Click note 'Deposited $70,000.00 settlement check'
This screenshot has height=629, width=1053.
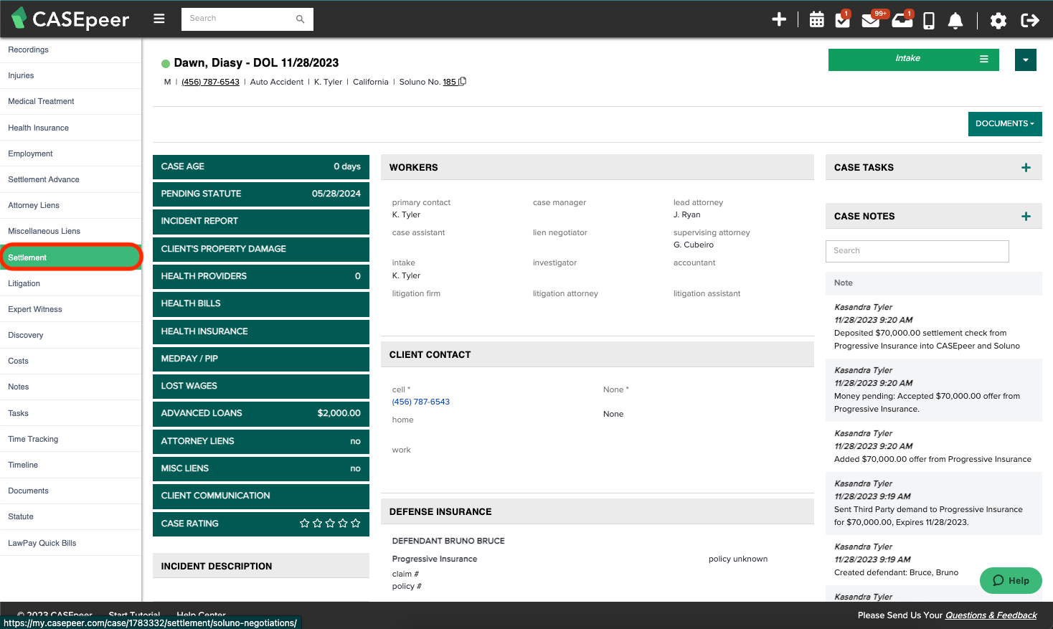[x=927, y=339]
